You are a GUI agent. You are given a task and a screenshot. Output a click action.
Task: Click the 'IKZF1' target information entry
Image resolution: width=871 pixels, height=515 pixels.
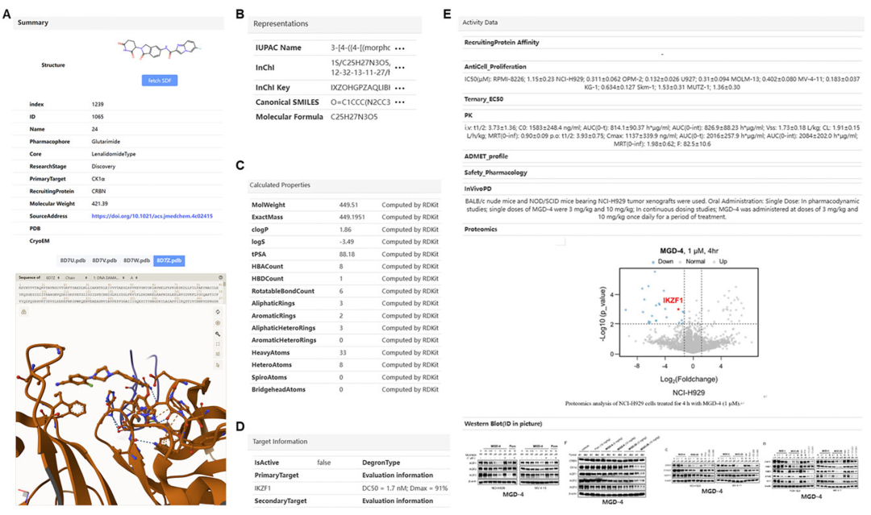click(262, 488)
